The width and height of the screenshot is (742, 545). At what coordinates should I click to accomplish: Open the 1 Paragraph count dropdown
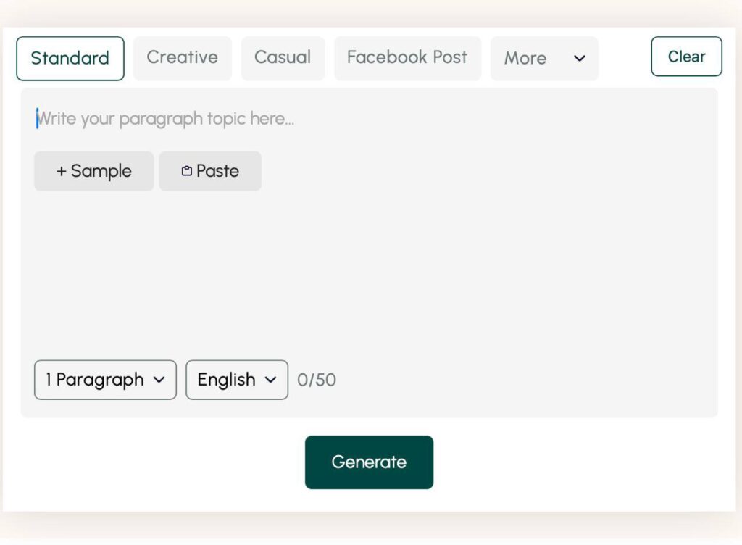(95, 380)
